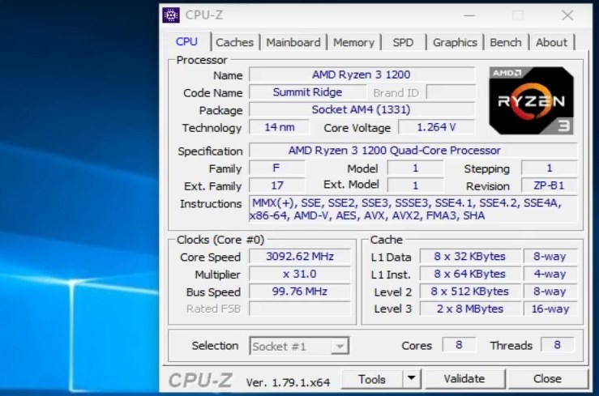Screen dimensions: 599x396
Task: Click the Revision value ZP-B1
Action: point(549,185)
